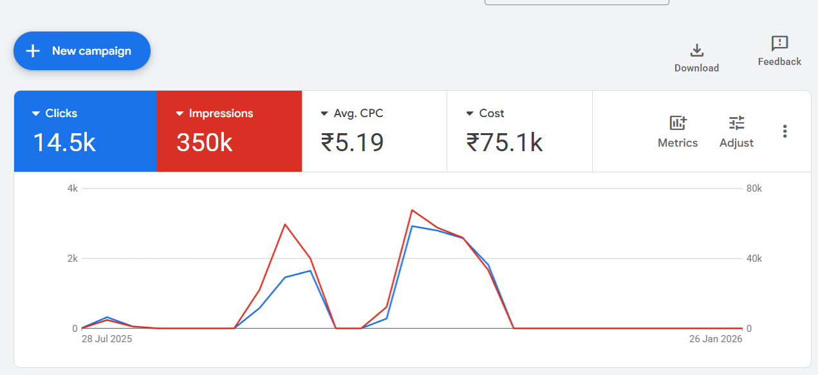Select the blue 14.5k clicks value
818x375 pixels.
(64, 143)
